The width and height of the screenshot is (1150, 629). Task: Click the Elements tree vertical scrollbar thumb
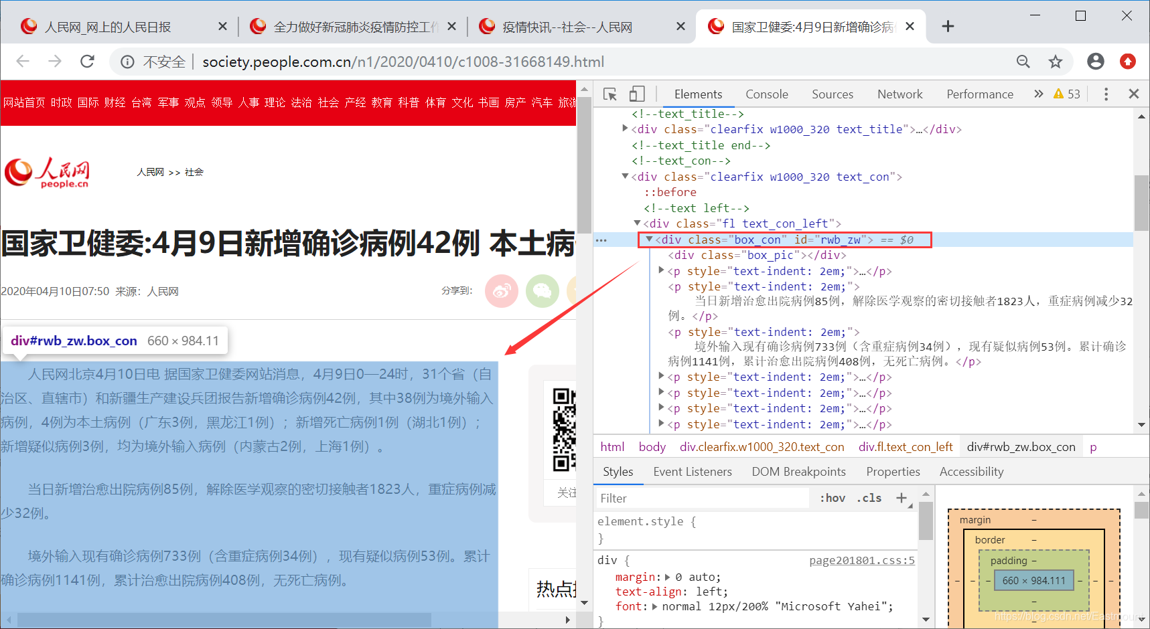click(x=1141, y=203)
